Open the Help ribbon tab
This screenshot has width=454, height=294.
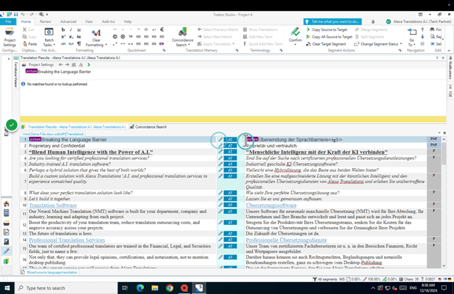128,21
